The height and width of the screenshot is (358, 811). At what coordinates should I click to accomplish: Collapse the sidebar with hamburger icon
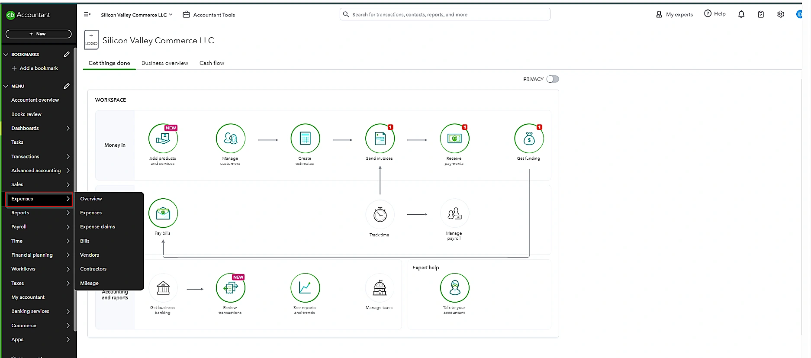(87, 14)
